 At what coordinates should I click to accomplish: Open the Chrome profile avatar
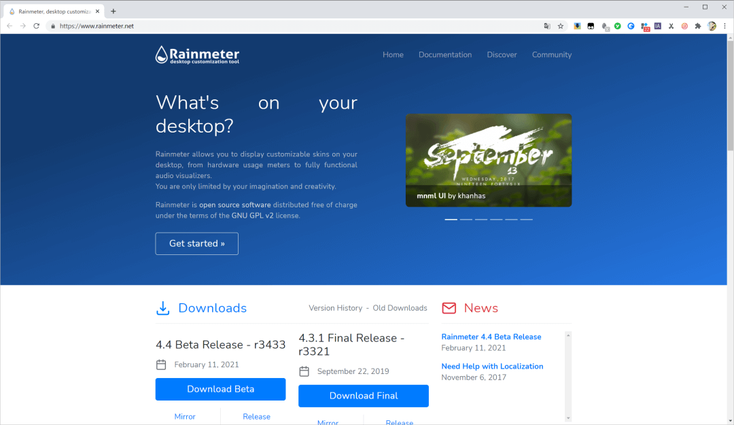pos(712,27)
